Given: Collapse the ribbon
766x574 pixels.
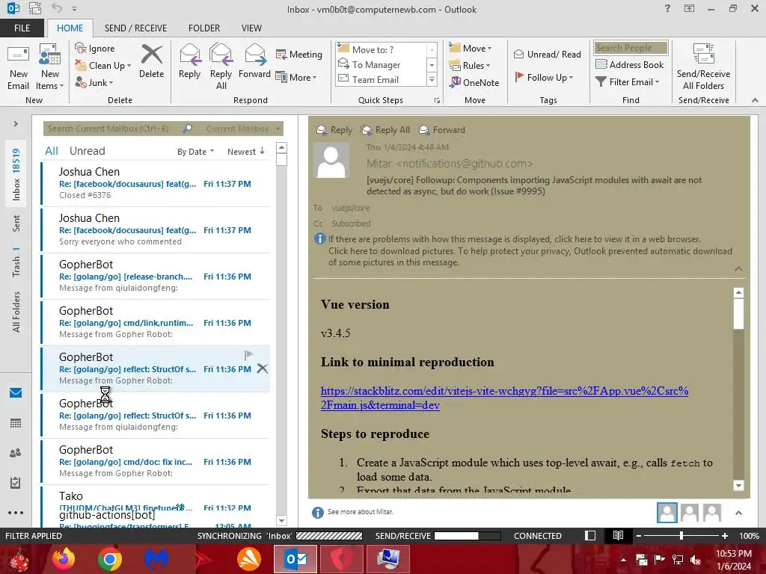Looking at the screenshot, I should click(x=755, y=101).
